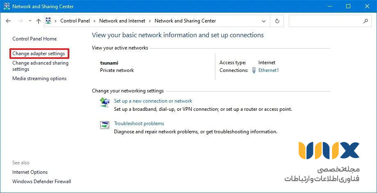Image resolution: width=377 pixels, height=193 pixels.
Task: Click the Troubleshoot problems icon
Action: 105,125
